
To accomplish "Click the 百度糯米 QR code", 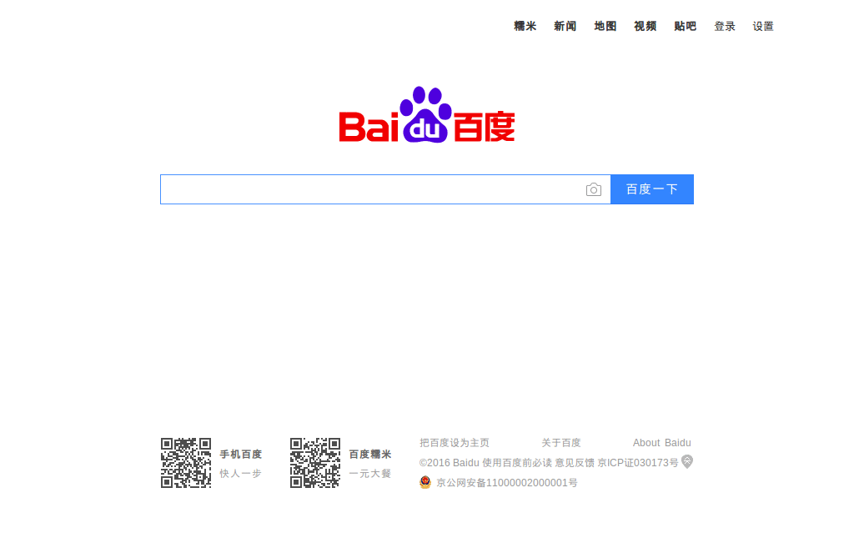I will click(315, 463).
